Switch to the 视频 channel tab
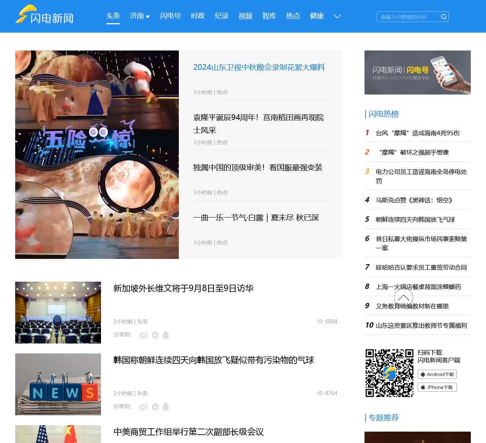 click(245, 16)
